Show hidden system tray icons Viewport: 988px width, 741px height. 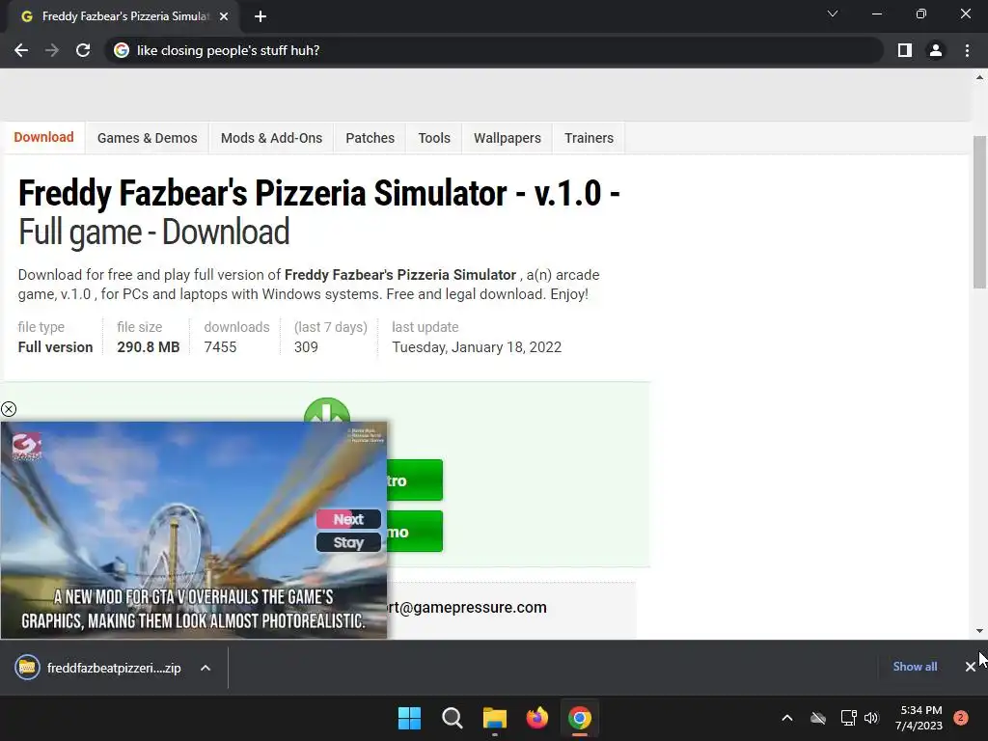[787, 718]
